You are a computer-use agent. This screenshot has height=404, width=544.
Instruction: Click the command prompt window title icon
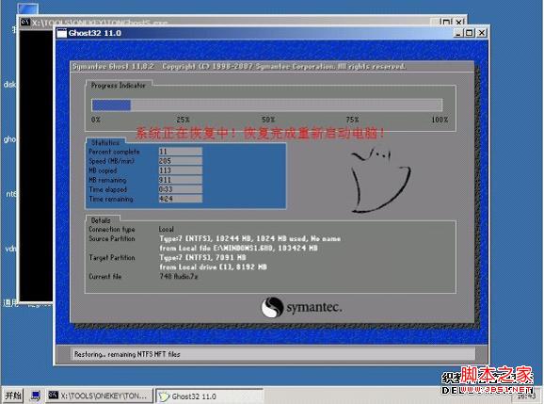24,23
